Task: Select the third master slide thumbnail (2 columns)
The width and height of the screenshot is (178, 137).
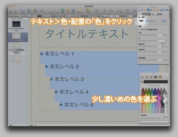Action: click(16, 45)
